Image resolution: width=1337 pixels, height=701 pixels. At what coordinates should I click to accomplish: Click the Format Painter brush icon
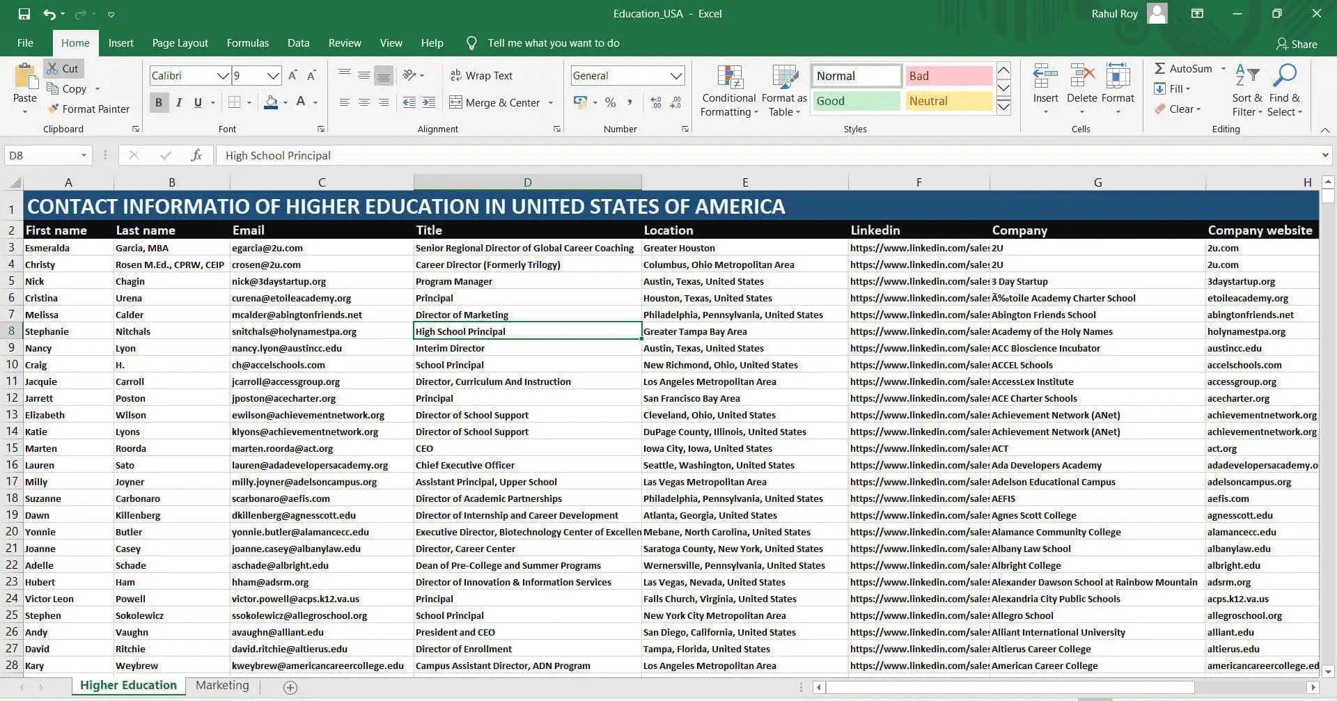coord(53,109)
